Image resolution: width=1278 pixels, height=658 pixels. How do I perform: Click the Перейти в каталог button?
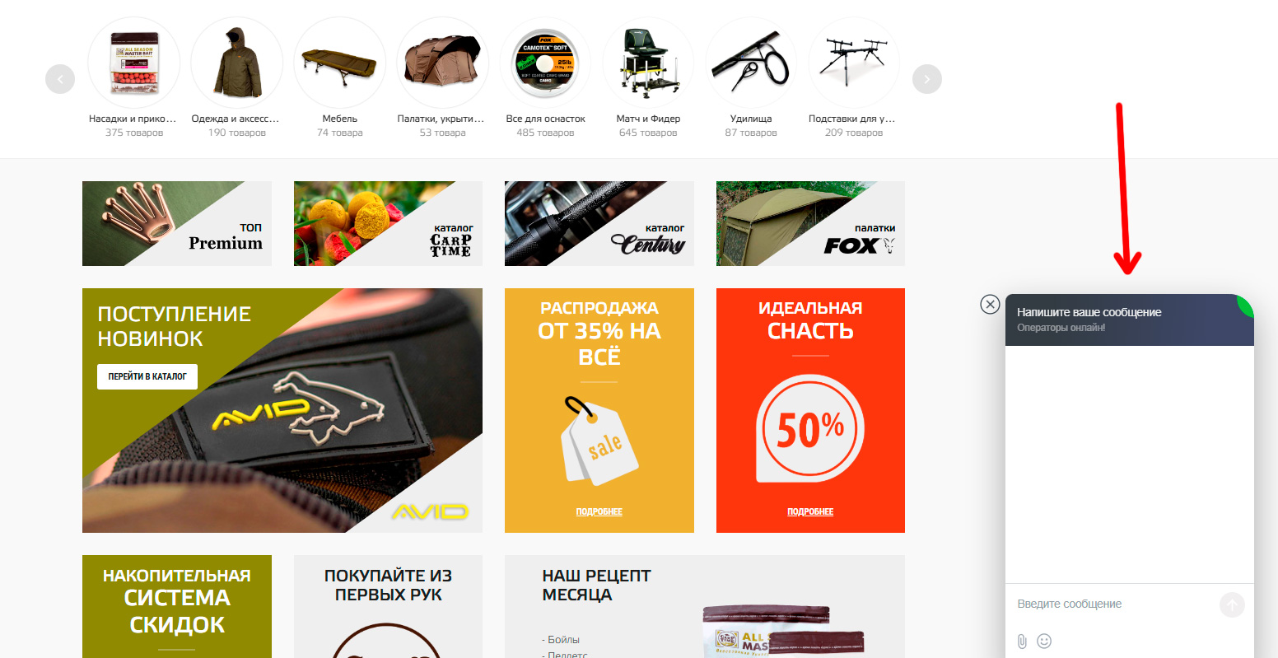147,376
